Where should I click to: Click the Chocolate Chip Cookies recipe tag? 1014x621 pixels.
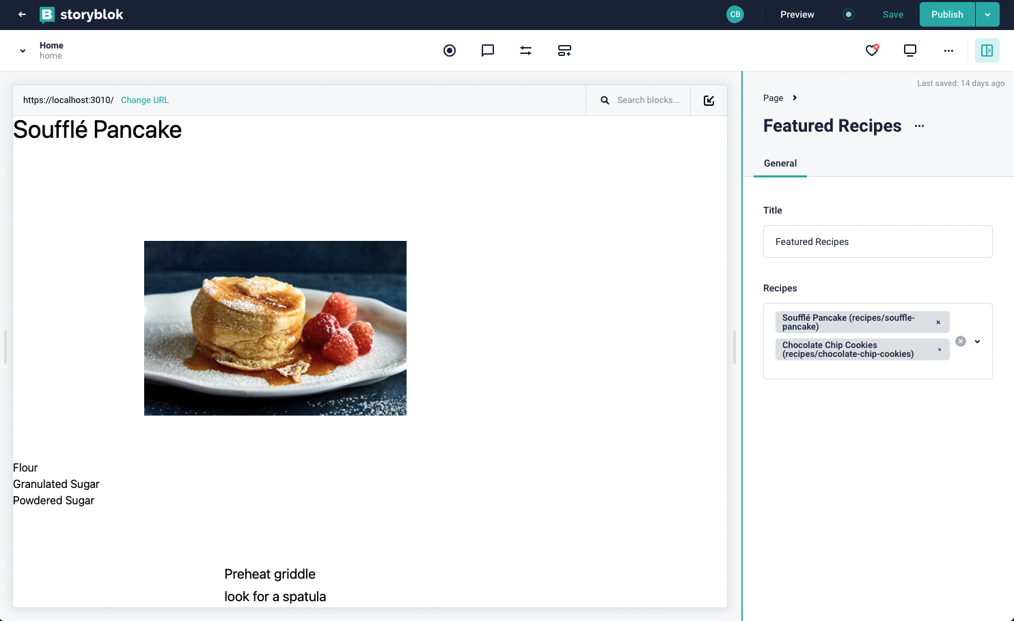(x=862, y=349)
